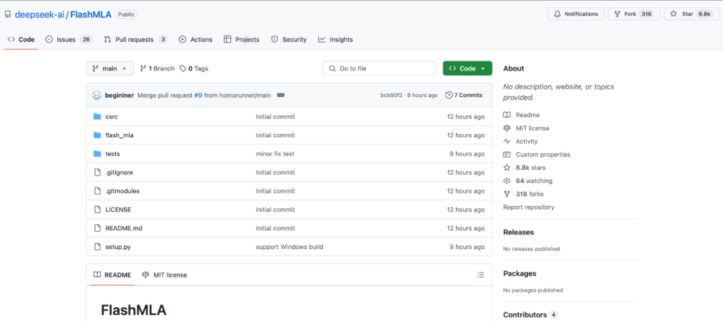Click the Go to file search field
723x322 pixels.
[x=379, y=68]
